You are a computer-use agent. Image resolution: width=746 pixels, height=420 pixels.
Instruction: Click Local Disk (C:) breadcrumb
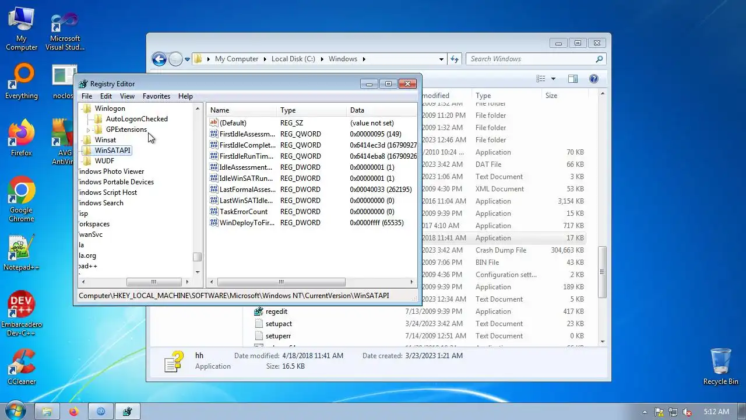[293, 59]
